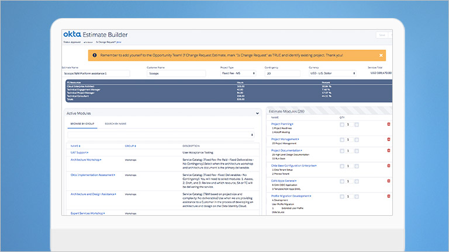Select the Technical Consultant resource row
Screen dimensions: 449x252
pyautogui.click(x=229, y=96)
